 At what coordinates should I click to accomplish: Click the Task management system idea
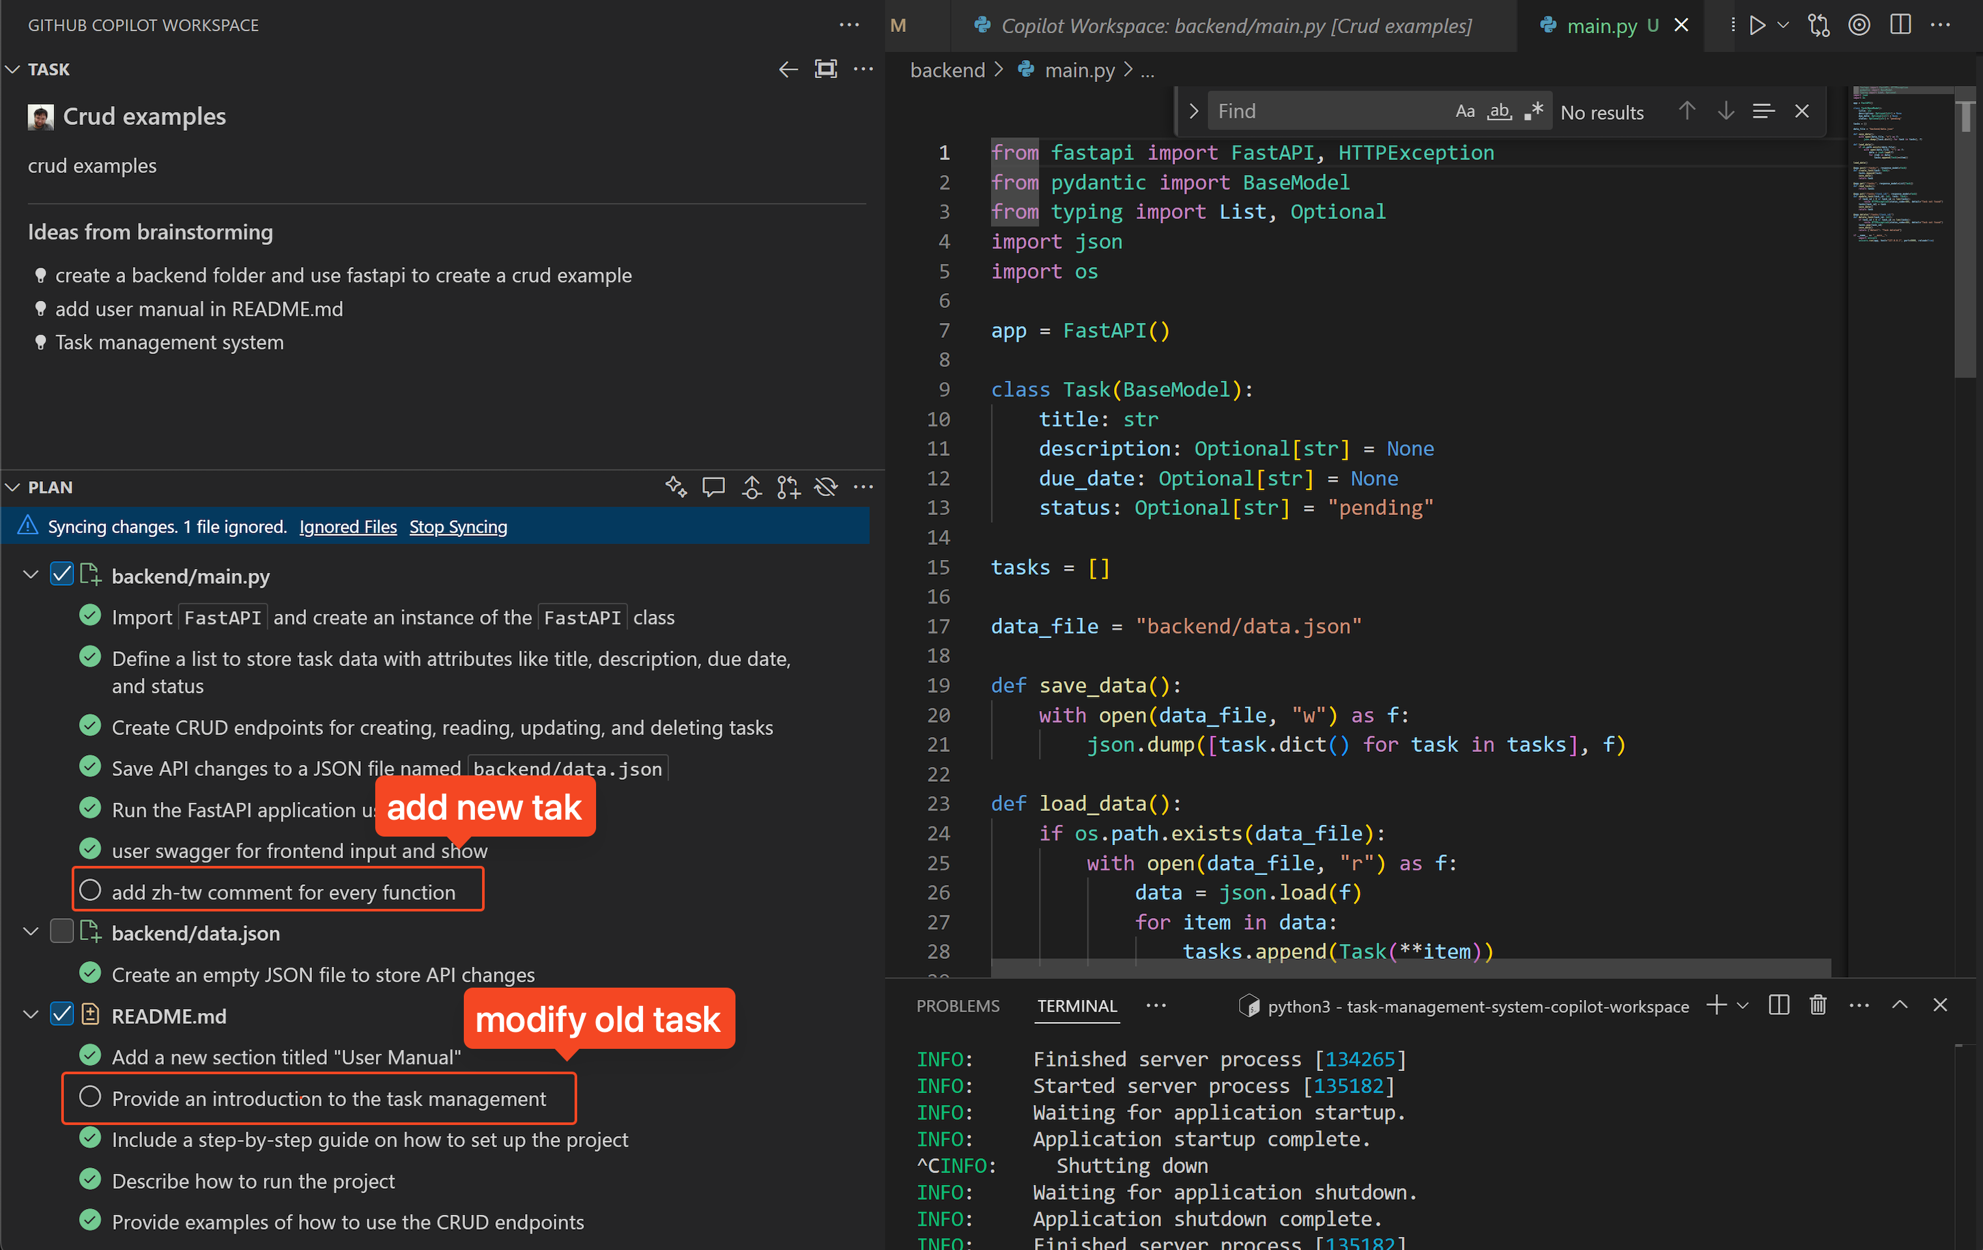coord(169,342)
